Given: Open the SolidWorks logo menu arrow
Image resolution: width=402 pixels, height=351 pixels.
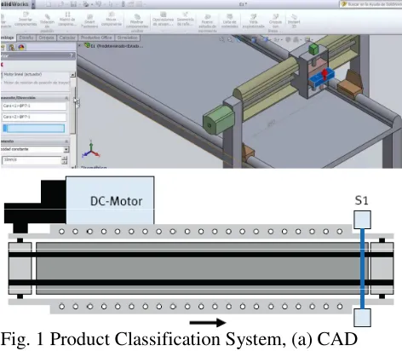Looking at the screenshot, I should pyautogui.click(x=33, y=4).
